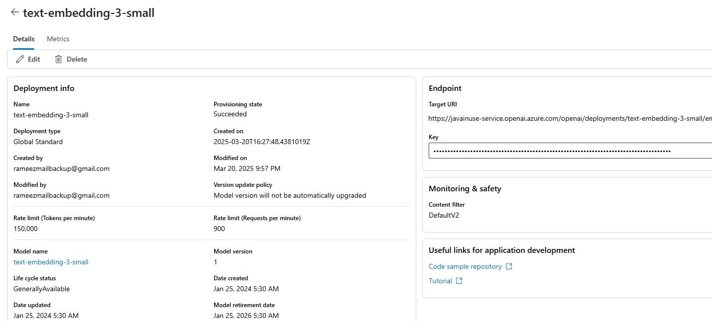Viewport: 712px width, 321px height.
Task: Click the Endpoint section heading
Action: (x=445, y=88)
